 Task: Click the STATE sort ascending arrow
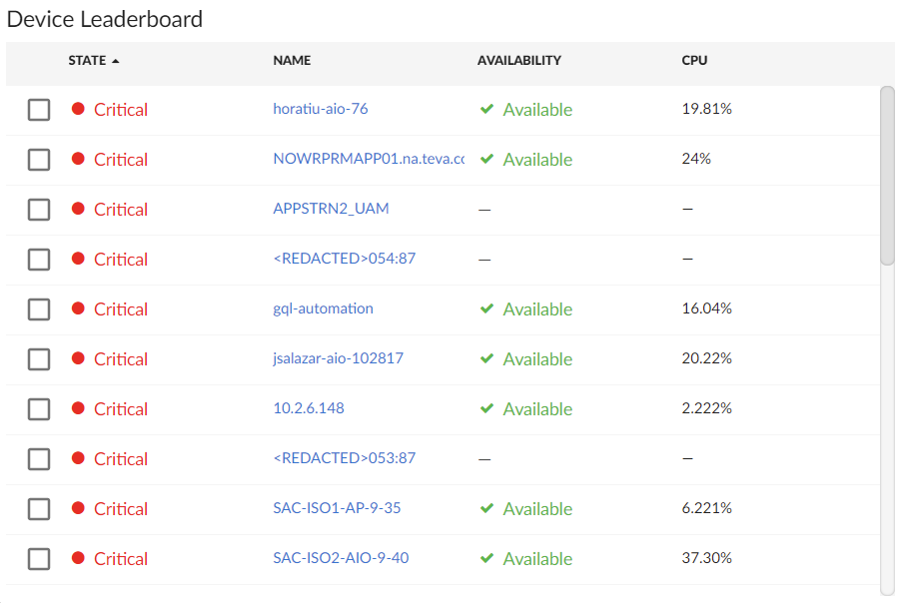(x=116, y=61)
